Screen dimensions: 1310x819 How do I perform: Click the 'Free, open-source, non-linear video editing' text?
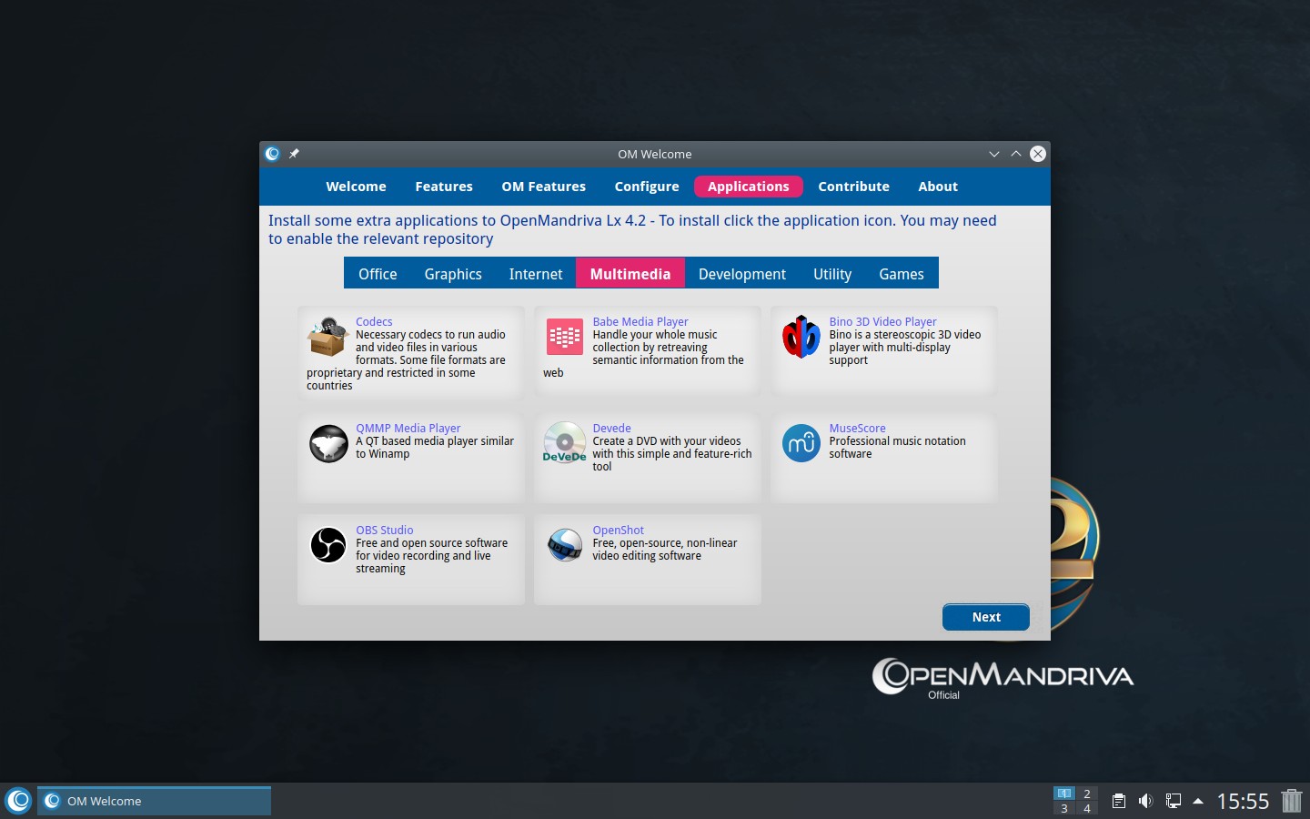tap(664, 550)
